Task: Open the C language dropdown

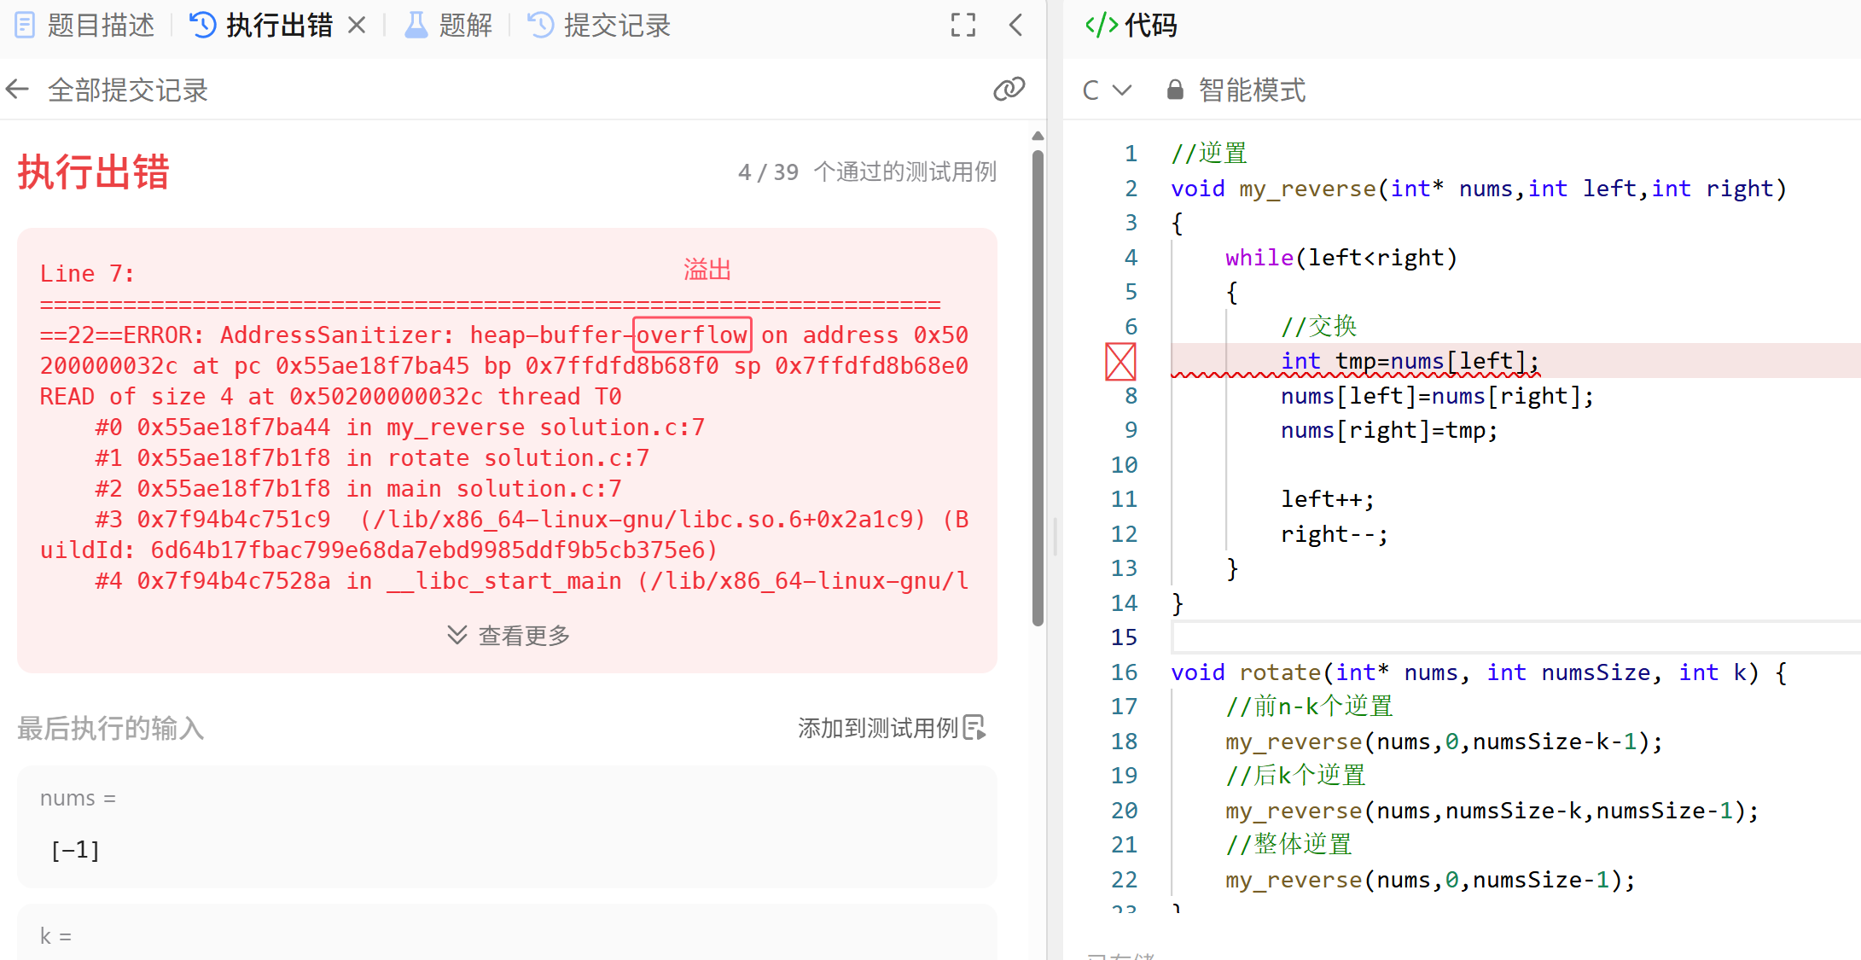Action: 1107,90
